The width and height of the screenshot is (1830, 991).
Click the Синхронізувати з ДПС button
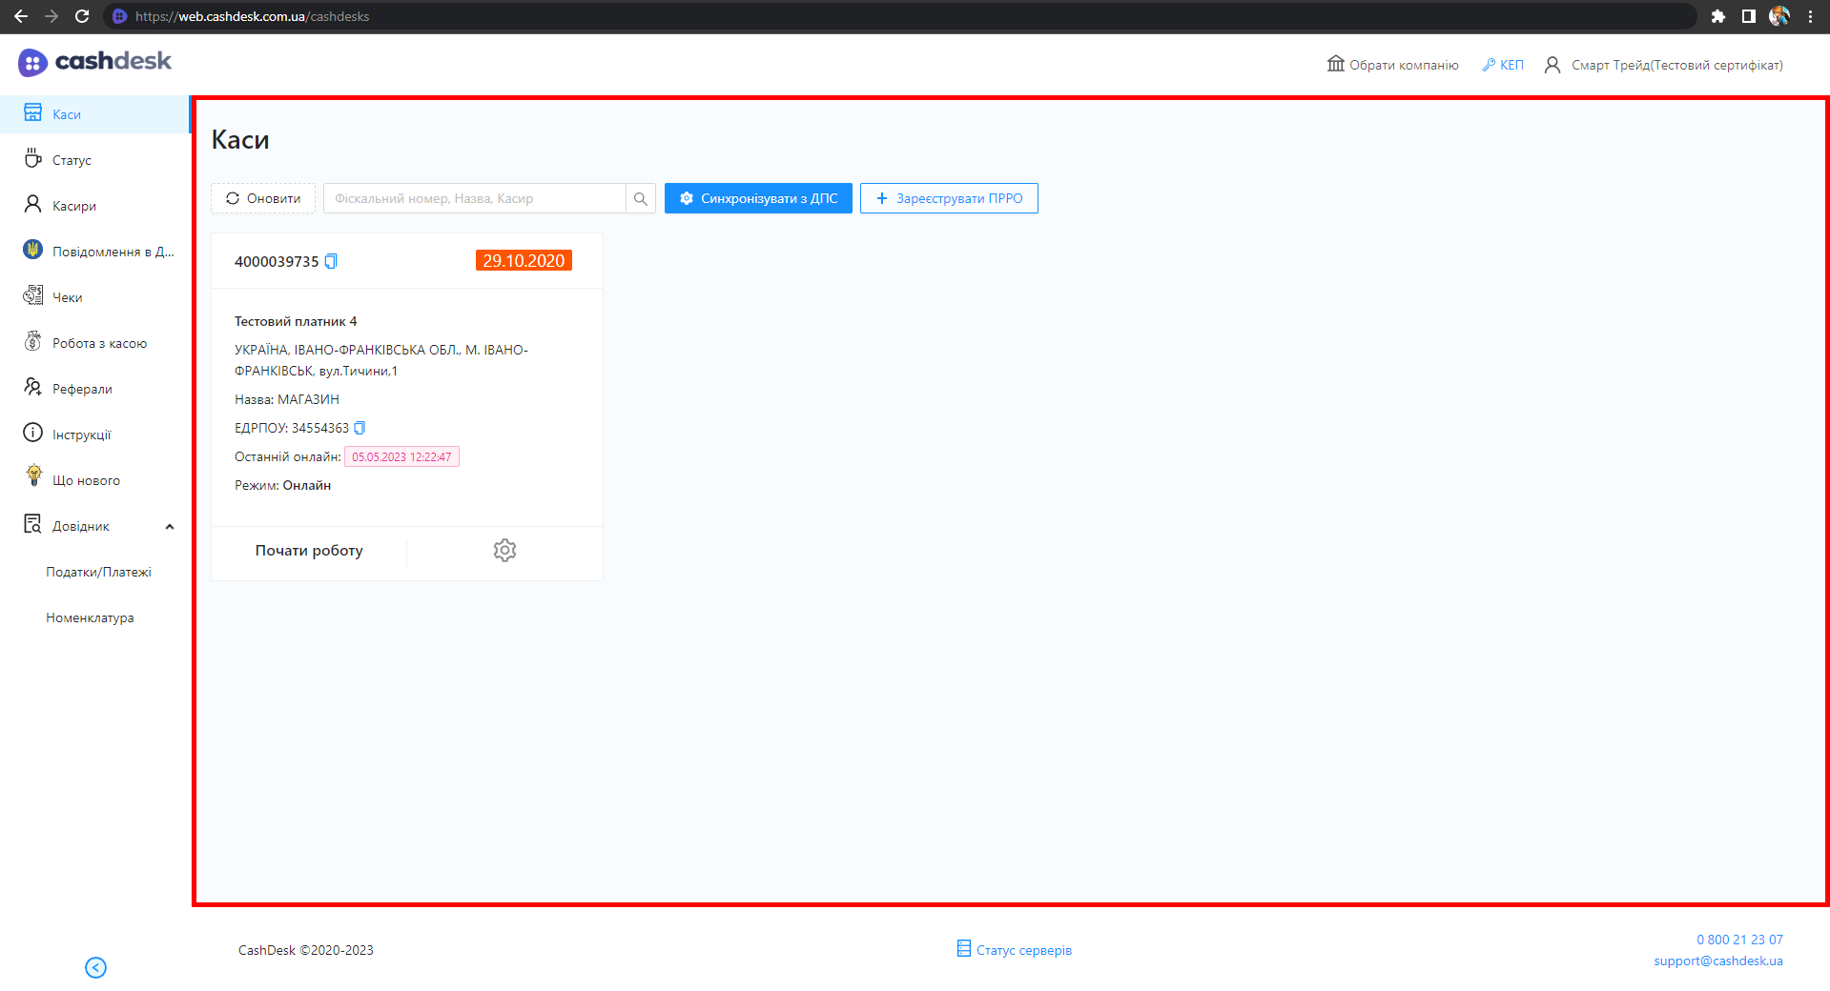(758, 198)
